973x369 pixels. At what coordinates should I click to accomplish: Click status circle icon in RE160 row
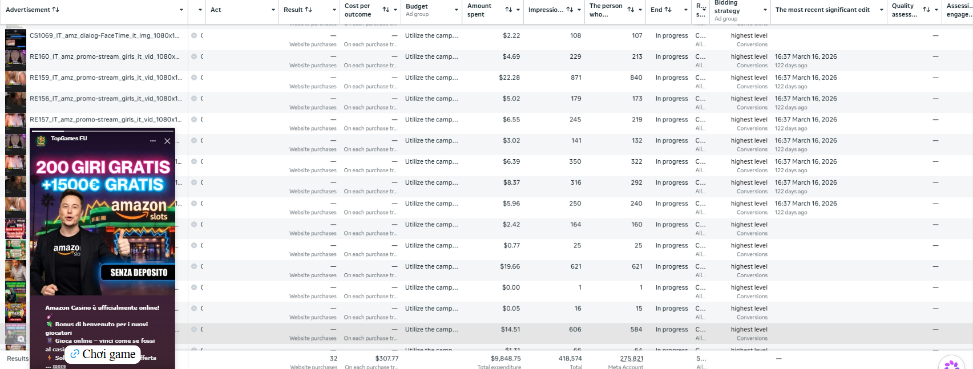click(194, 56)
